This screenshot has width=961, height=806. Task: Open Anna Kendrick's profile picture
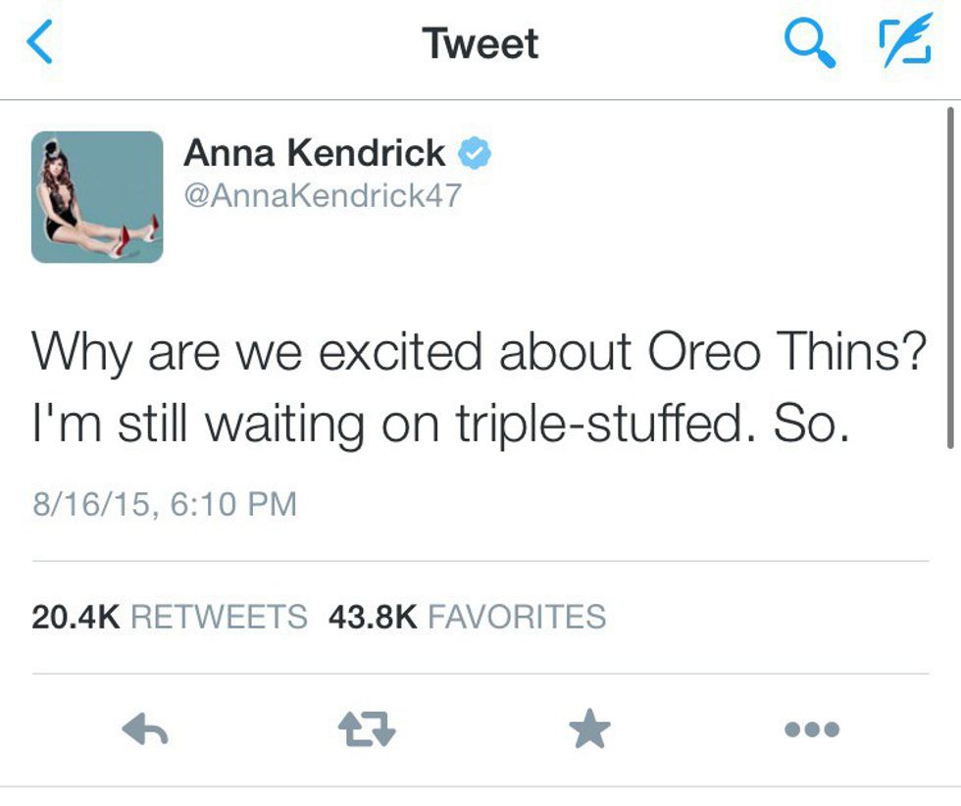click(97, 197)
